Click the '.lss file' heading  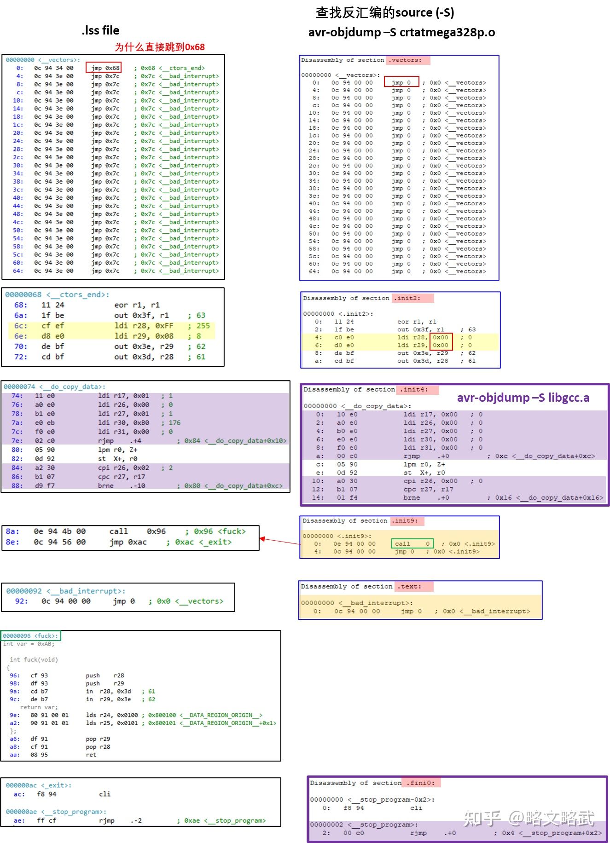(100, 30)
